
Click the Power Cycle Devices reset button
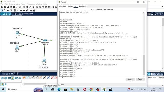click(14, 74)
